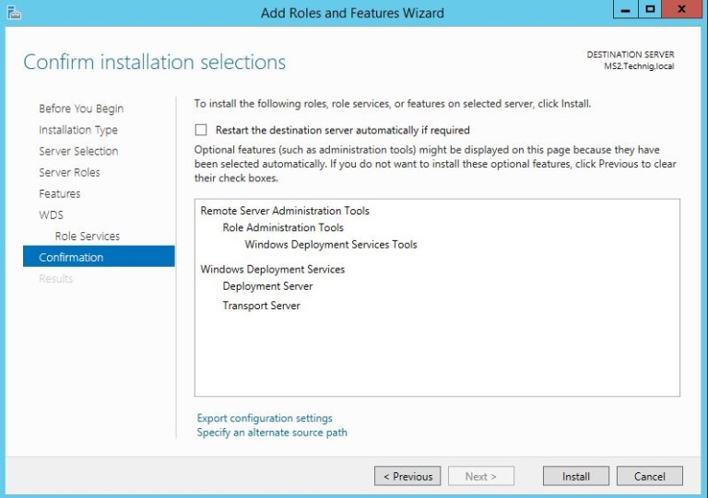This screenshot has height=498, width=708.
Task: Open the Features step in the sidebar
Action: click(60, 194)
